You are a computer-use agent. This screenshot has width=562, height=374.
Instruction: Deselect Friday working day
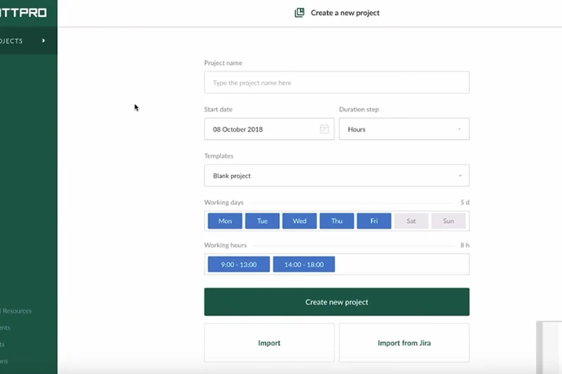point(374,221)
